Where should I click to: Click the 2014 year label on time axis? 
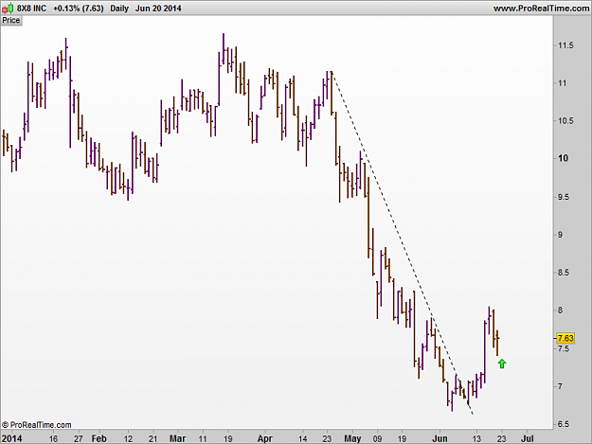11,438
